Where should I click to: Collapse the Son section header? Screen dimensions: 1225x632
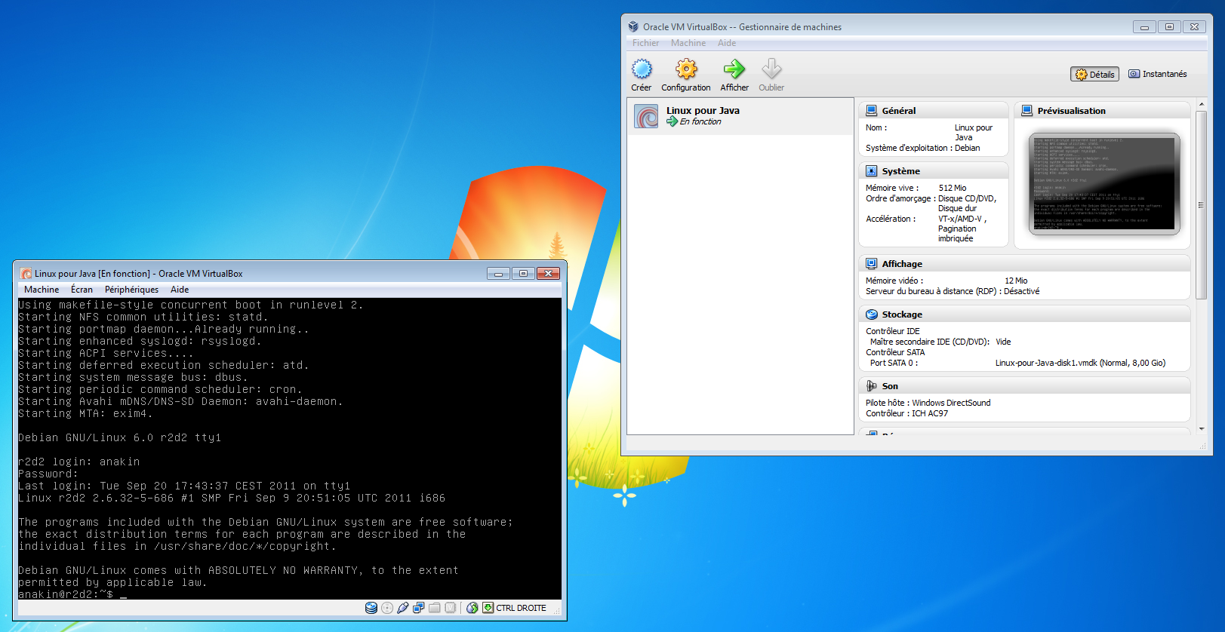(x=1024, y=386)
